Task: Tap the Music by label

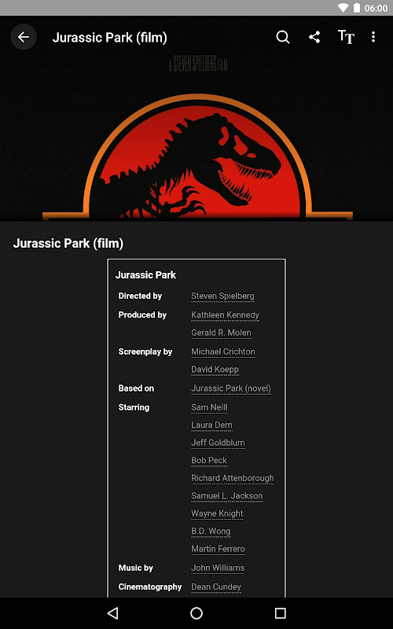Action: pyautogui.click(x=135, y=568)
